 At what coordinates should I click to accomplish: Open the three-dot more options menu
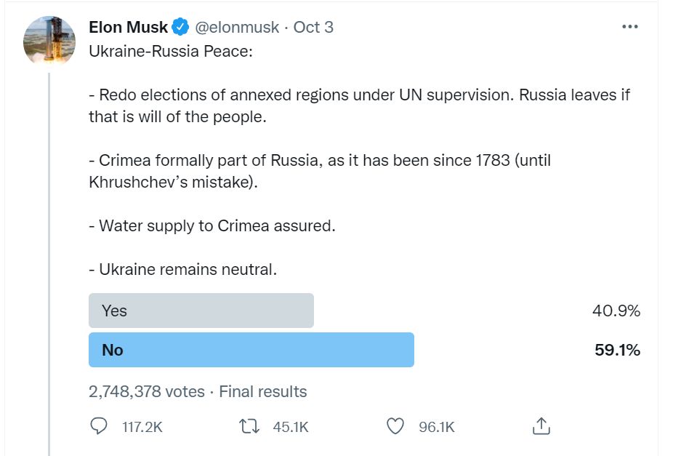pyautogui.click(x=629, y=27)
